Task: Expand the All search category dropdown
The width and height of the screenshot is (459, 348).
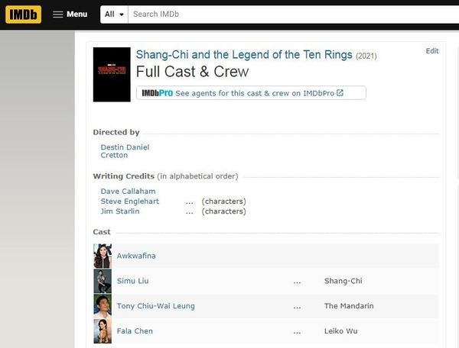Action: (114, 14)
